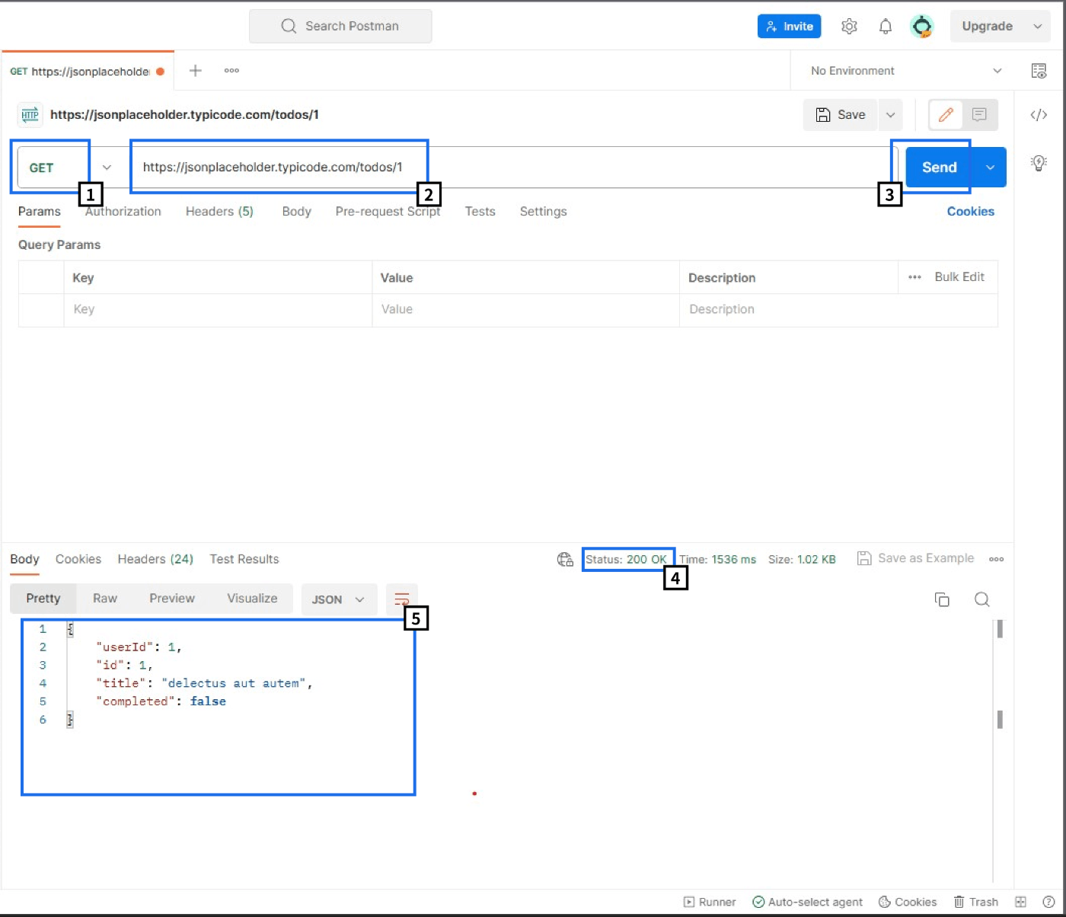Expand the Send options arrow

990,168
